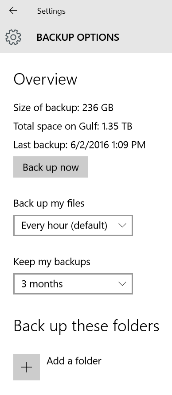The width and height of the screenshot is (172, 395).
Task: Click the Keep my backups label
Action: point(52,262)
